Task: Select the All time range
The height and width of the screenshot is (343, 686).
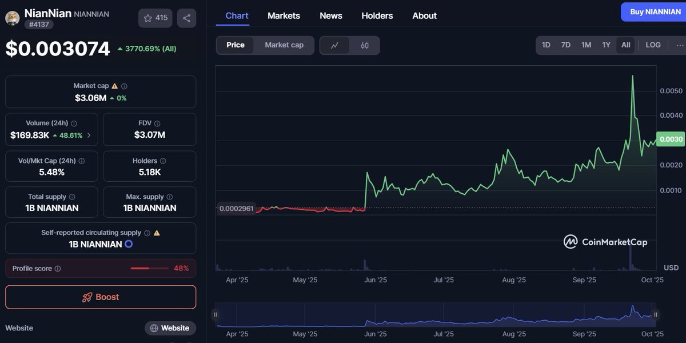Action: (x=626, y=45)
